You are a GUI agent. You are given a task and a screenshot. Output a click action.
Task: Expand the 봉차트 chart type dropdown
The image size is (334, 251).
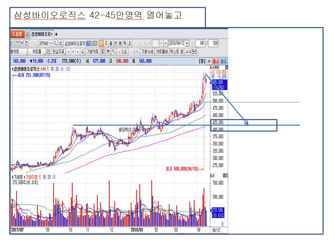[19, 52]
